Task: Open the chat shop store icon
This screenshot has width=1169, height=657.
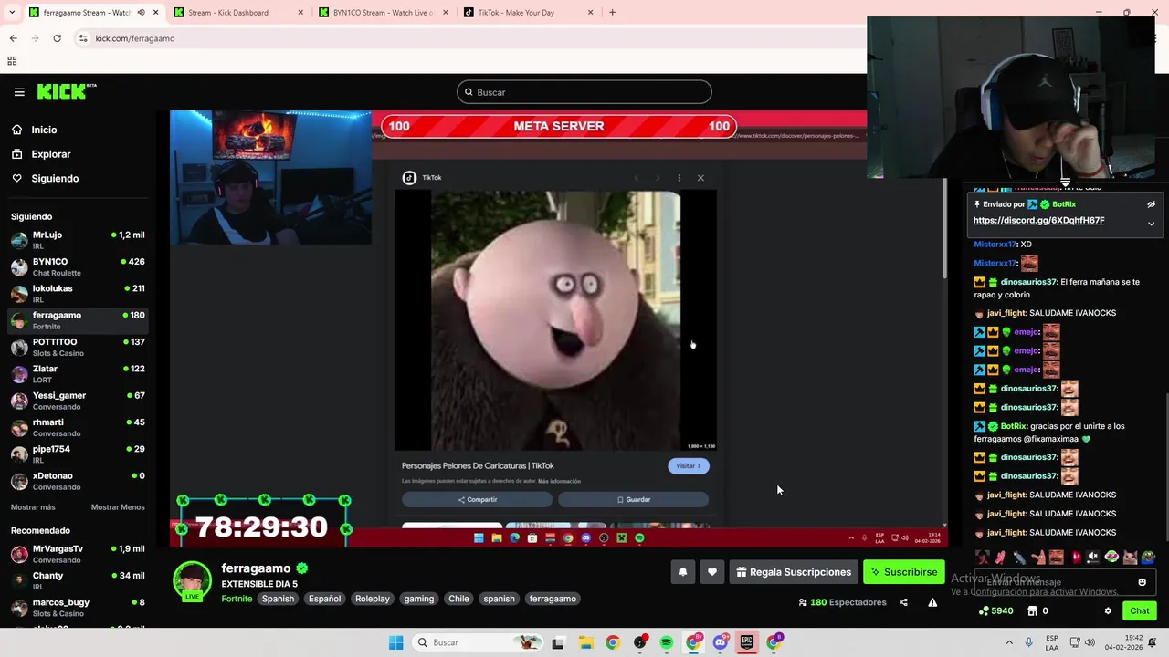Action: pyautogui.click(x=1033, y=611)
